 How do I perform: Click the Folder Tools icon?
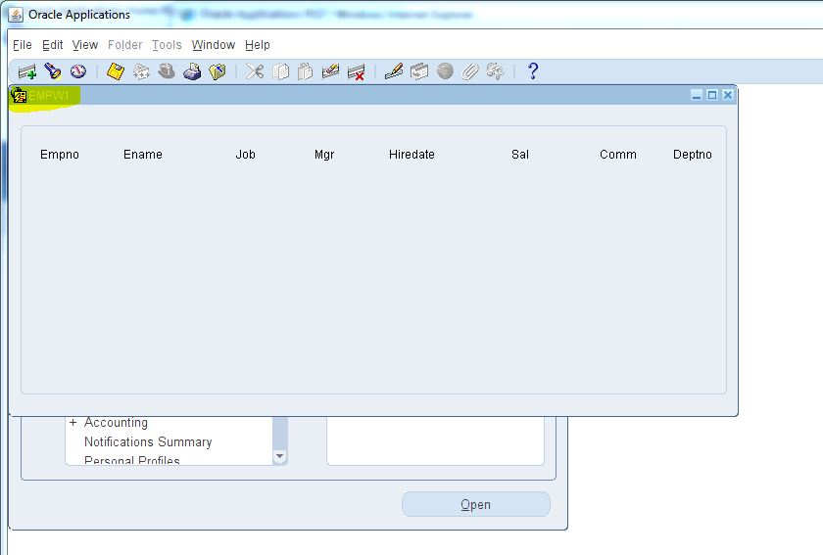coord(495,70)
